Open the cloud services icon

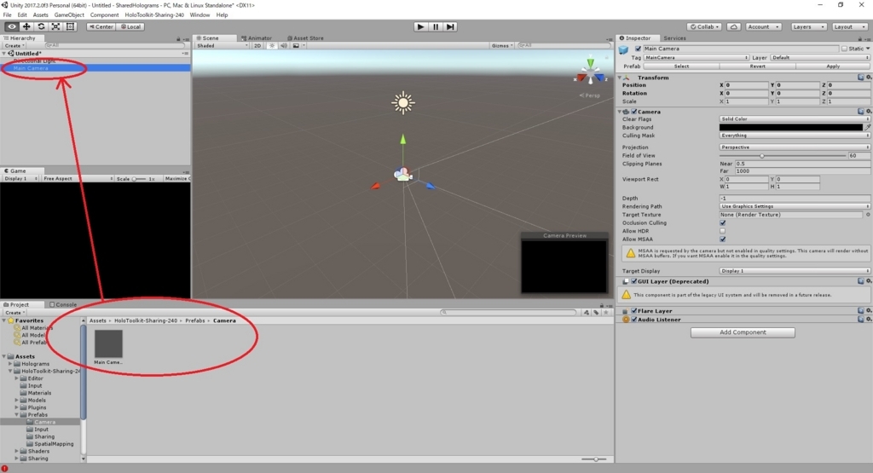point(734,26)
